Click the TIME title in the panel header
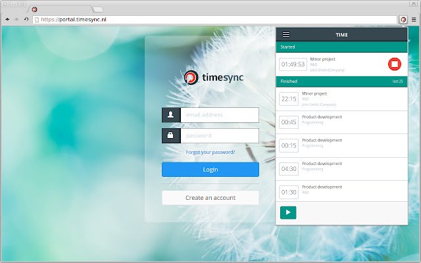The image size is (421, 263). click(341, 35)
